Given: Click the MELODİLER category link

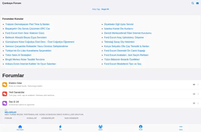Looking at the screenshot, I should tap(10, 112).
